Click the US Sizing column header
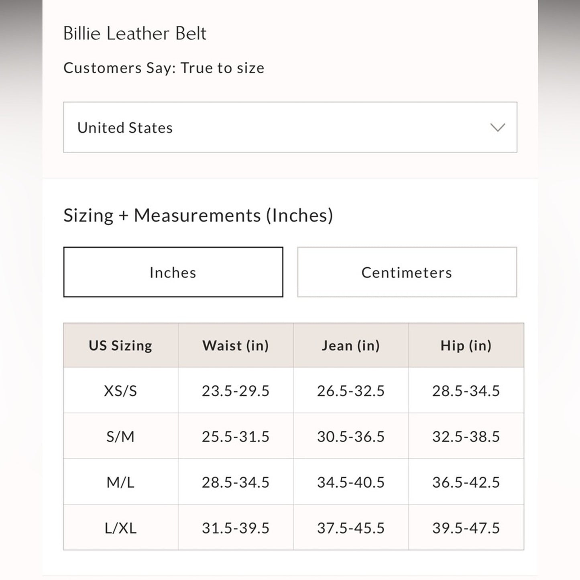The image size is (580, 580). tap(120, 345)
